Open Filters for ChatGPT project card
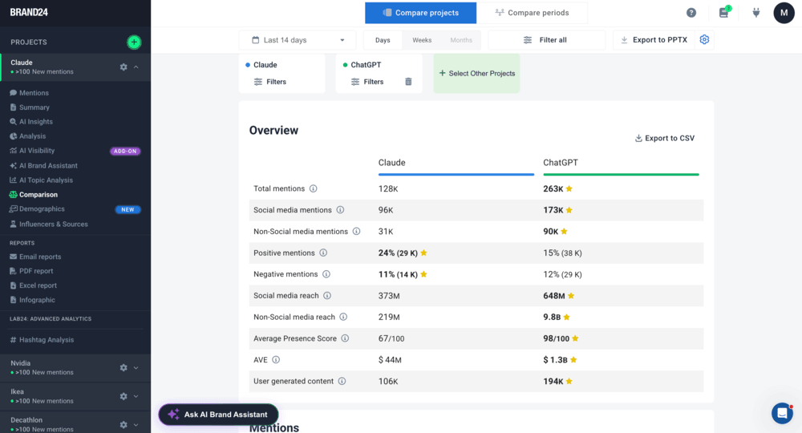Viewport: 802px width, 433px height. click(367, 82)
